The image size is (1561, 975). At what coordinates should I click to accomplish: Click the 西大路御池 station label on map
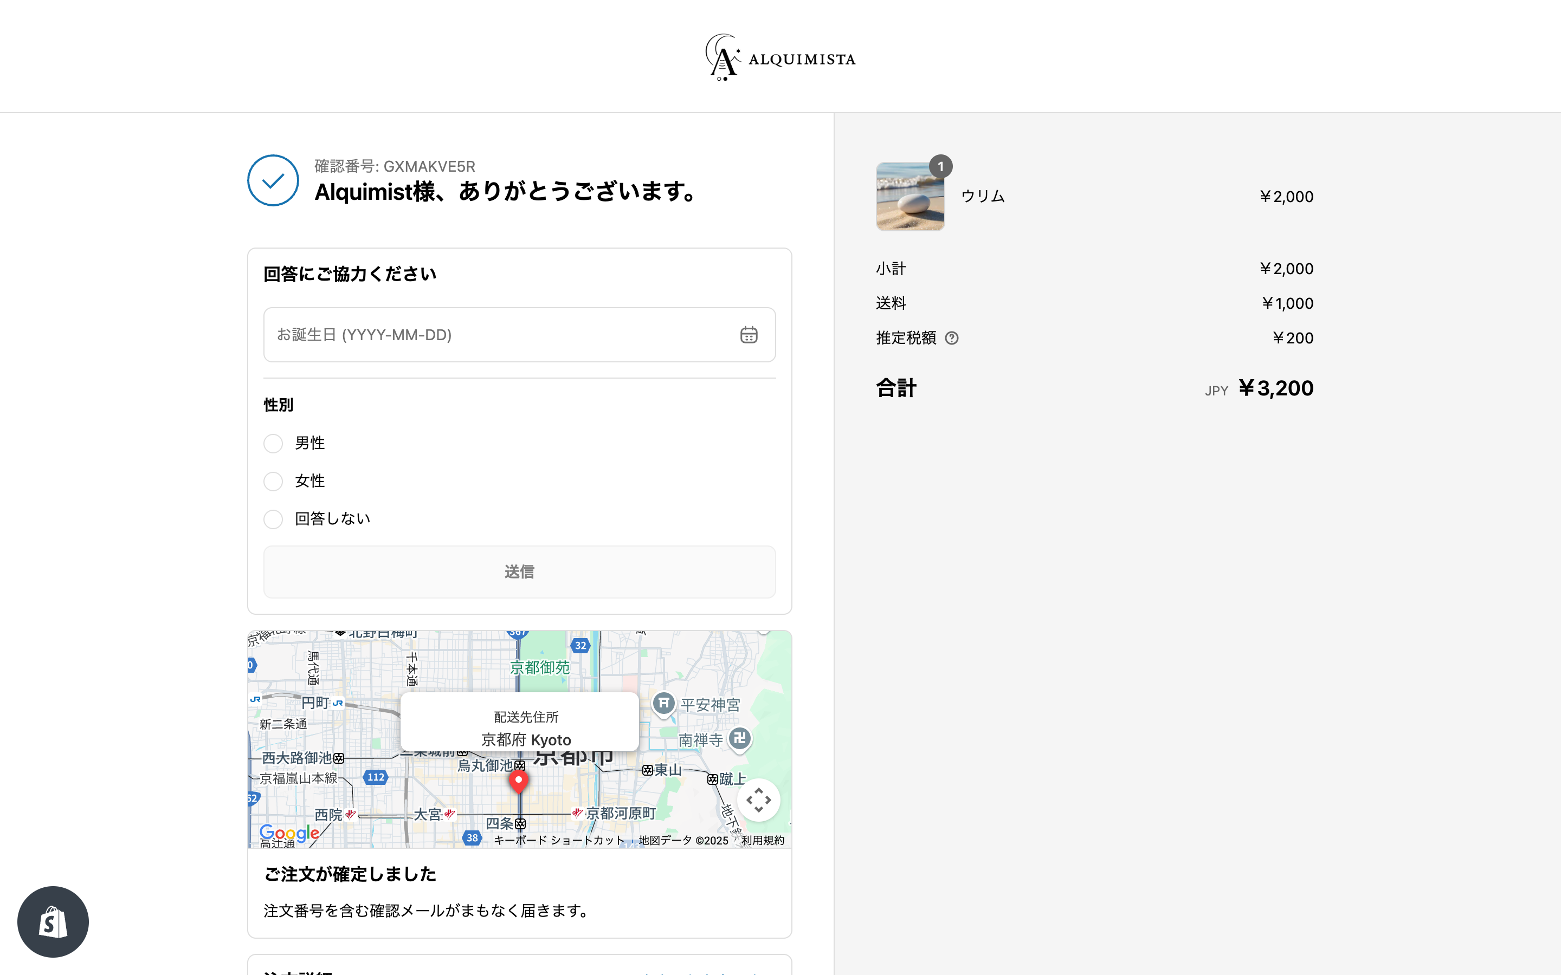pos(298,758)
